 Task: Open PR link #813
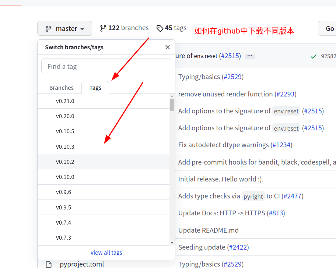(x=276, y=213)
